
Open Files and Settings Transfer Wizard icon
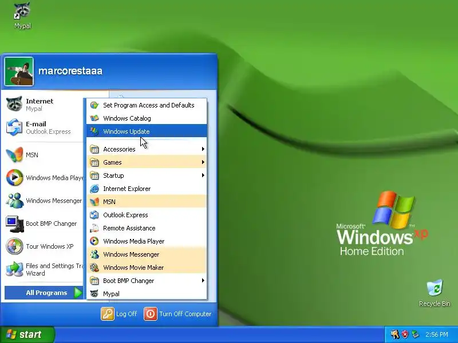[x=14, y=269]
